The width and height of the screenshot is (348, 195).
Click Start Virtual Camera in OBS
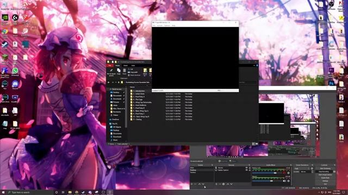click(x=325, y=174)
